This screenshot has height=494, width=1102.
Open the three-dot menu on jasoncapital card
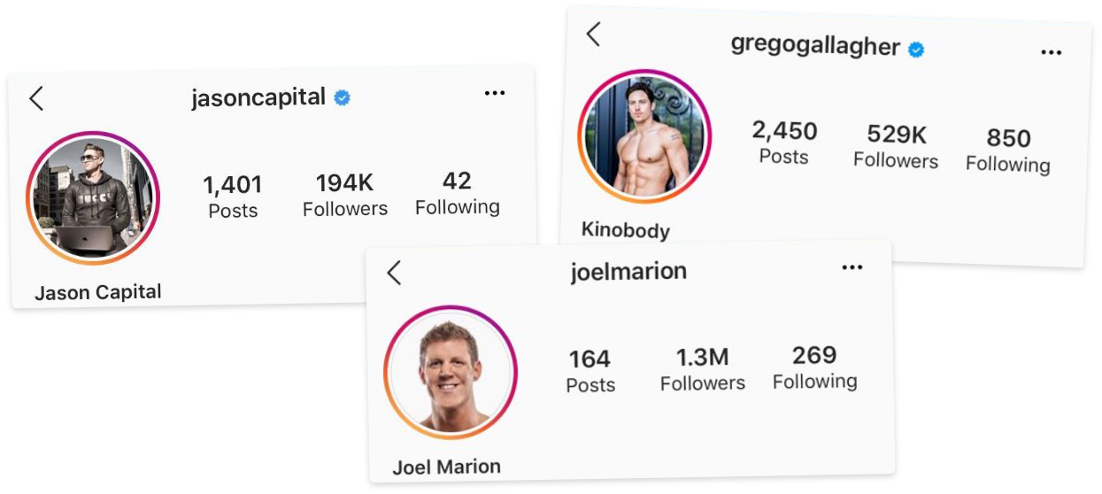(x=495, y=93)
